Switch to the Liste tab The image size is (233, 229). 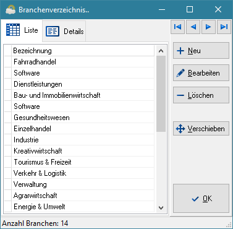click(22, 30)
